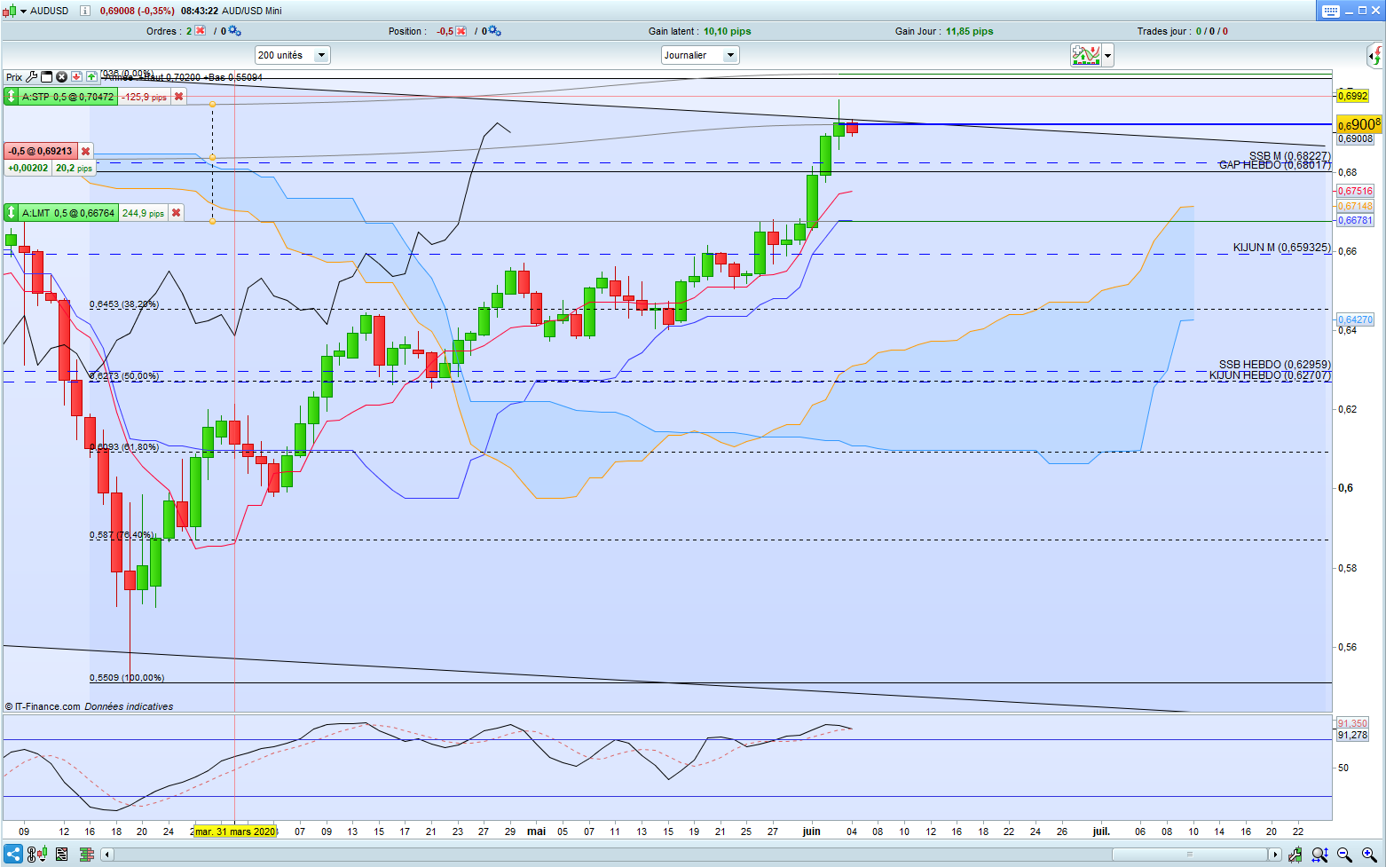Viewport: 1386px width, 867px height.
Task: Select the -0,5 @ 0,69213 position label
Action: coord(40,152)
